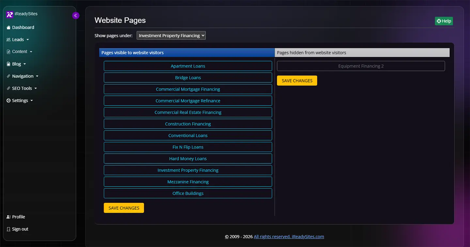Image resolution: width=470 pixels, height=247 pixels.
Task: Open the 'Show pages under' dropdown
Action: click(171, 35)
